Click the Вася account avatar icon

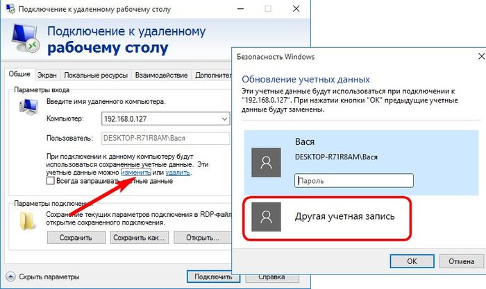(264, 161)
